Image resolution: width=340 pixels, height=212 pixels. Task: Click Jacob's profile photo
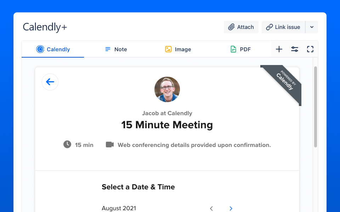pyautogui.click(x=167, y=89)
